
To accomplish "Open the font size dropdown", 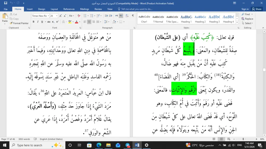I will pos(57,16).
